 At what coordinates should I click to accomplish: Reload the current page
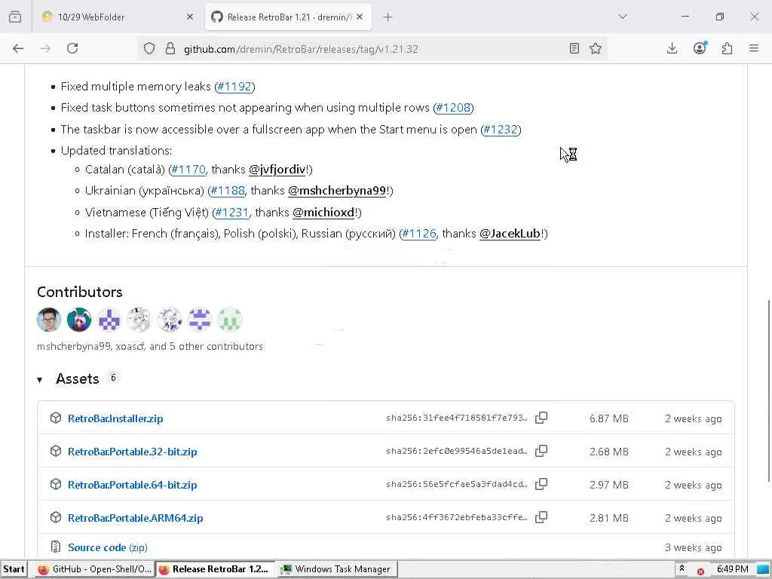72,48
